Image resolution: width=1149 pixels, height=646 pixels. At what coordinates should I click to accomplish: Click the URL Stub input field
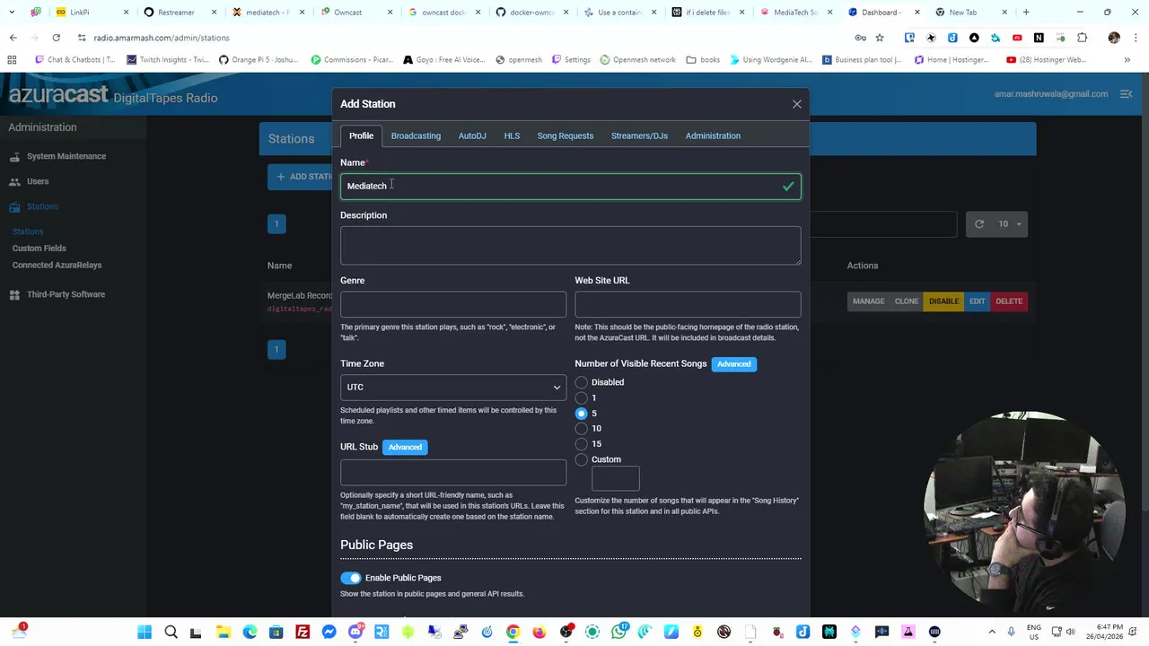pyautogui.click(x=453, y=472)
